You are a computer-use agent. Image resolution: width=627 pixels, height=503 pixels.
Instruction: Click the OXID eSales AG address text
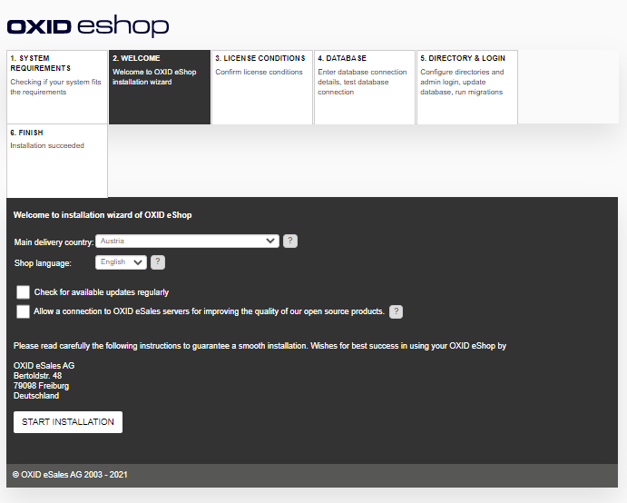click(x=44, y=380)
